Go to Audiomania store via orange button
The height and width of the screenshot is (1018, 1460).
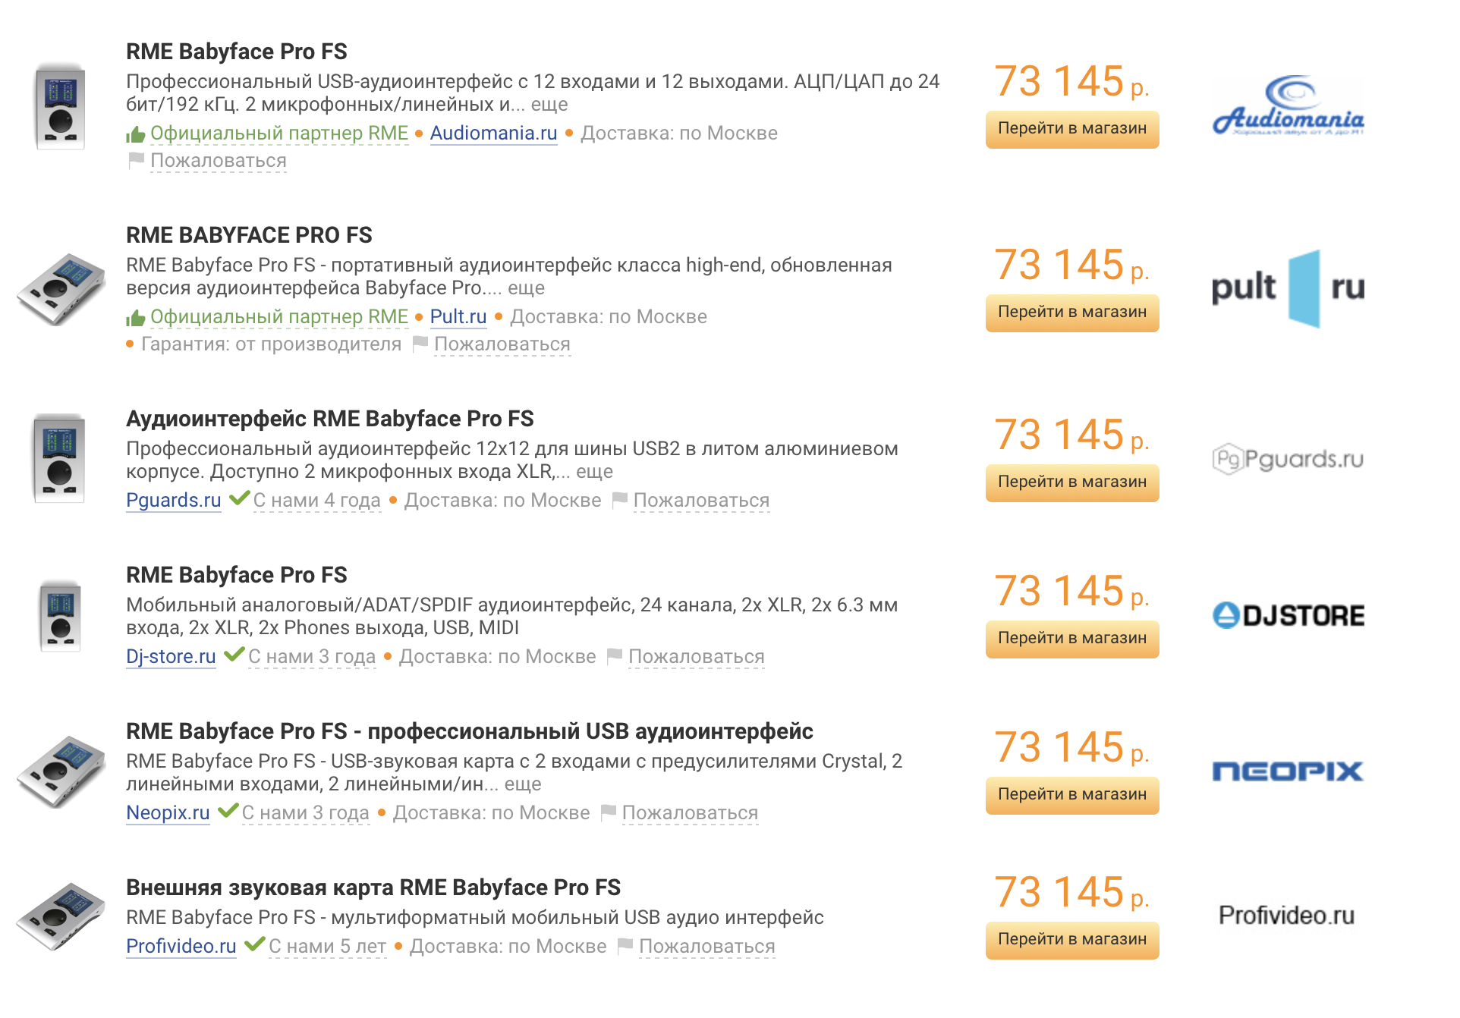click(1071, 129)
